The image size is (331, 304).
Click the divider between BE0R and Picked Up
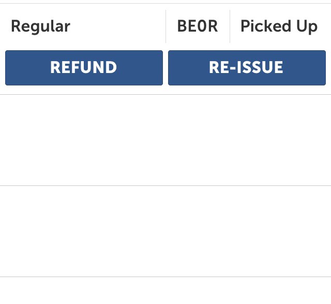point(230,26)
